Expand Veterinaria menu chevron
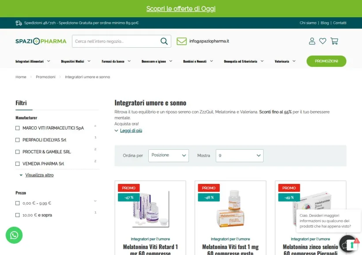The image size is (362, 255). pos(294,61)
